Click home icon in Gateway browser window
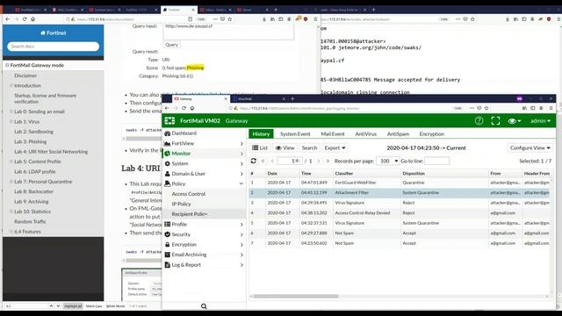Screen dimensions: 562x316 pos(192,108)
